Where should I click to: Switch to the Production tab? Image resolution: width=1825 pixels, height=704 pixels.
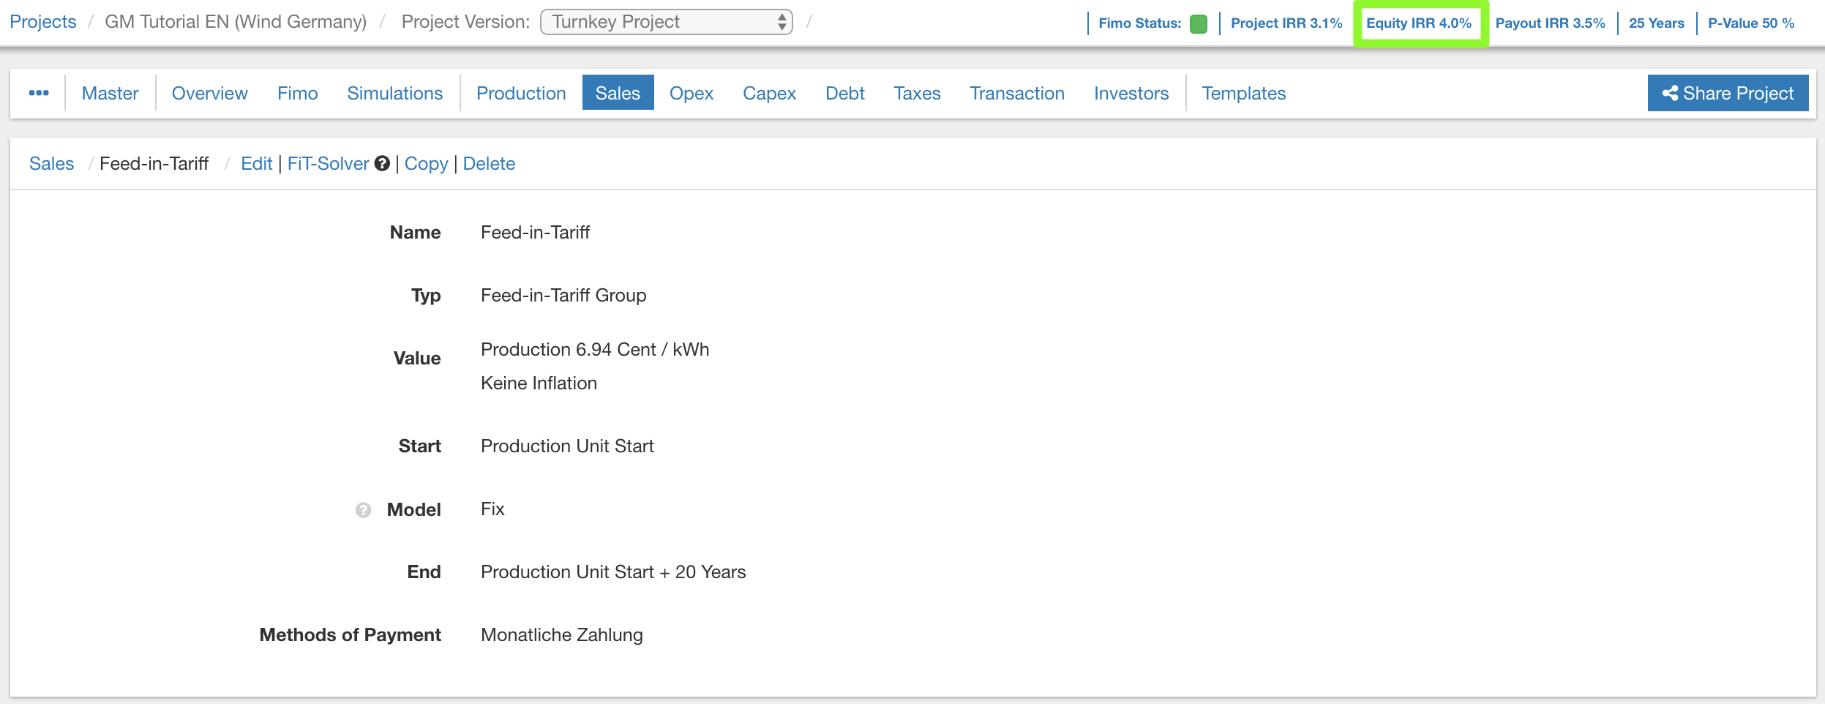[520, 93]
